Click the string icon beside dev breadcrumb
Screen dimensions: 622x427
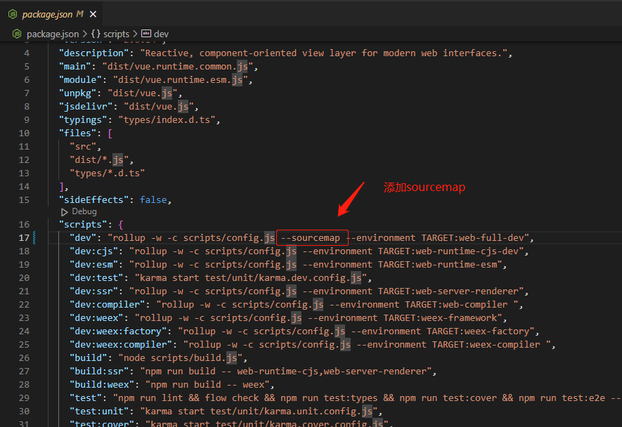pos(146,34)
